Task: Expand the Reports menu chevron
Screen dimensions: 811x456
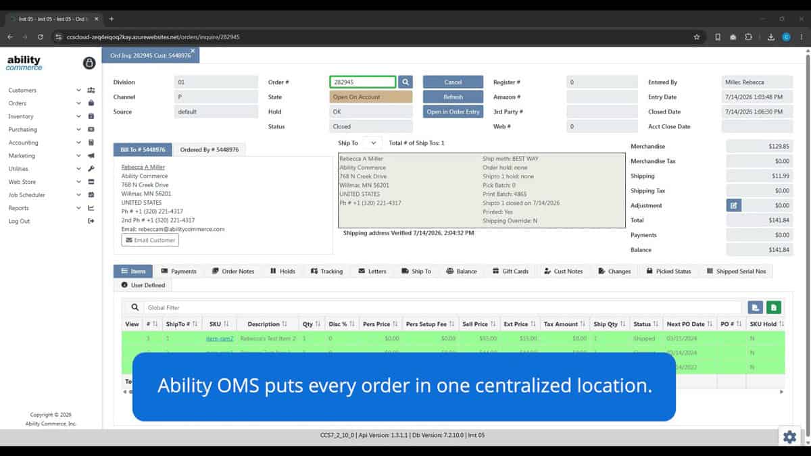Action: 78,208
